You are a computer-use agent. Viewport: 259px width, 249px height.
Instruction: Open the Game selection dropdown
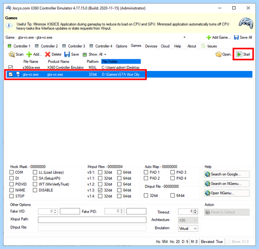[184, 37]
